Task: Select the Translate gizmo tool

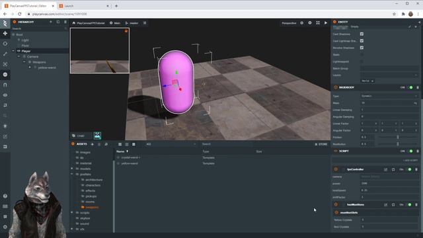Action: (5, 33)
